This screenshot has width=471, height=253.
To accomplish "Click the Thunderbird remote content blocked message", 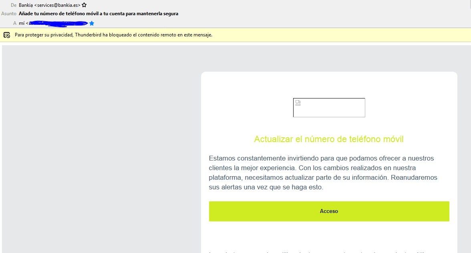I will pyautogui.click(x=114, y=35).
